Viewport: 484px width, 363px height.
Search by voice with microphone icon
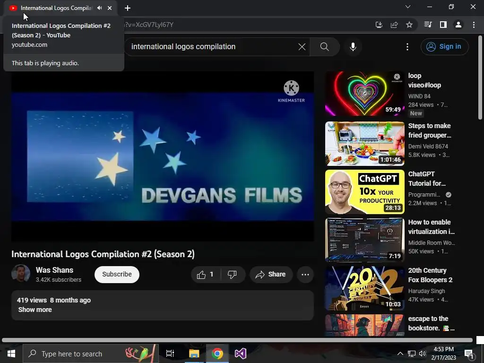pyautogui.click(x=353, y=47)
